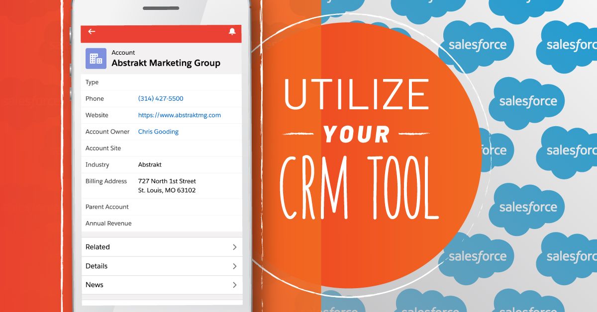Screen dimensions: 597x312
Task: Select the Abstrakt Marketing Group title
Action: (x=166, y=63)
